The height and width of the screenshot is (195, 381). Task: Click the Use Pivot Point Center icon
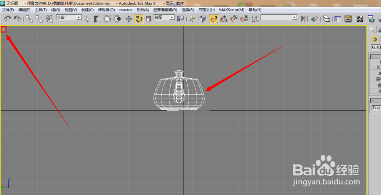(x=180, y=19)
